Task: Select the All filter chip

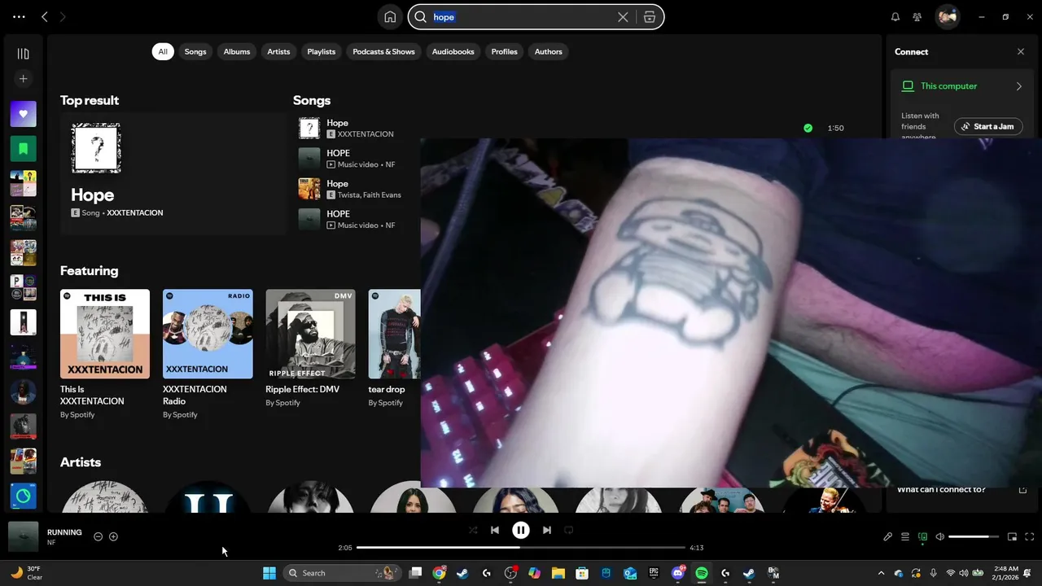Action: point(163,51)
